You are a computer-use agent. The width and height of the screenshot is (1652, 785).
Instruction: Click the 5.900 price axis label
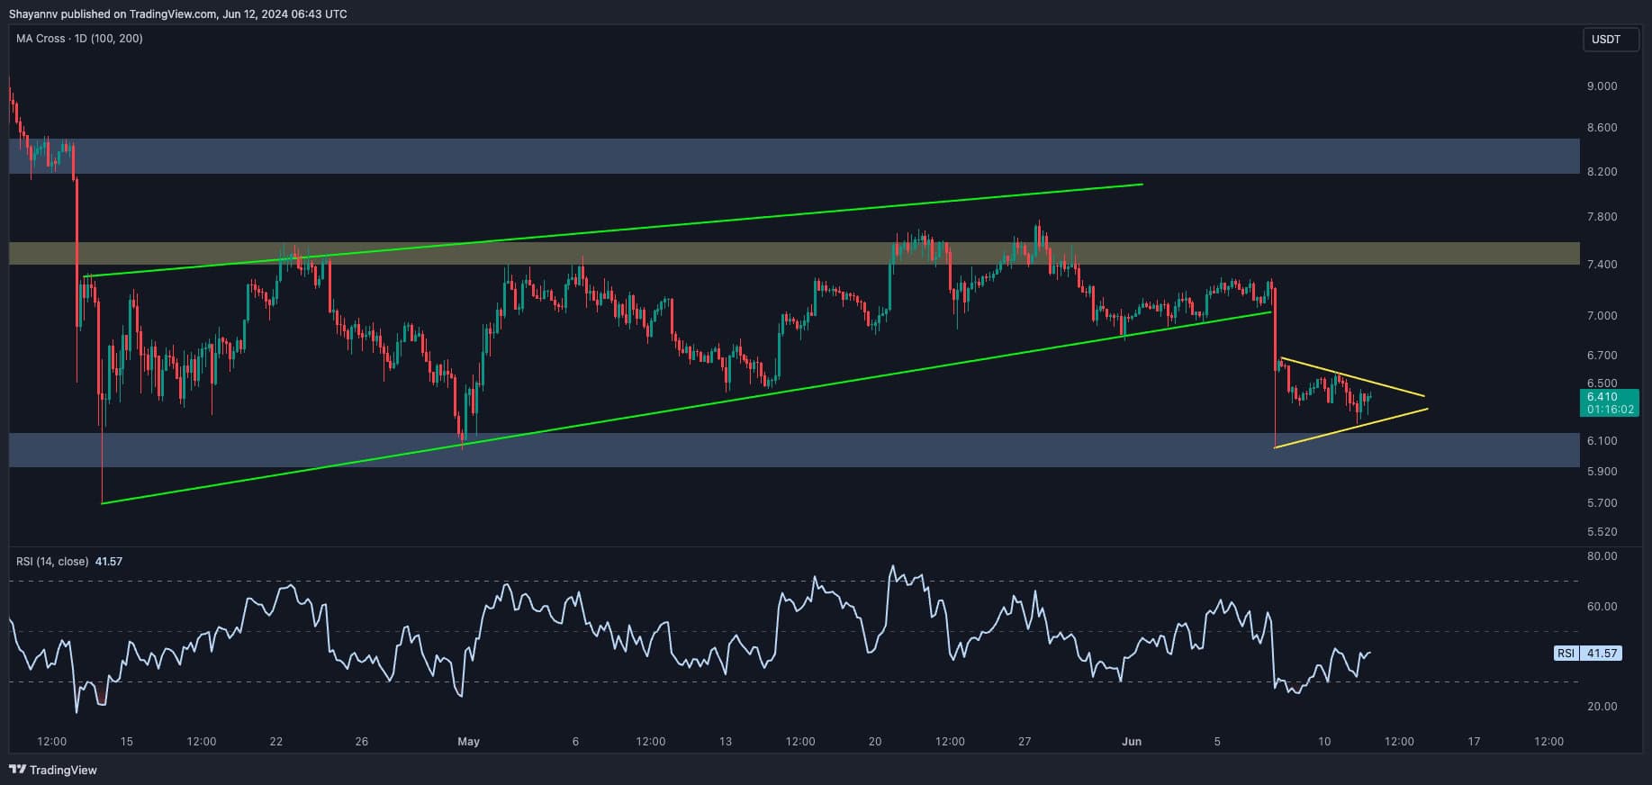pos(1602,472)
